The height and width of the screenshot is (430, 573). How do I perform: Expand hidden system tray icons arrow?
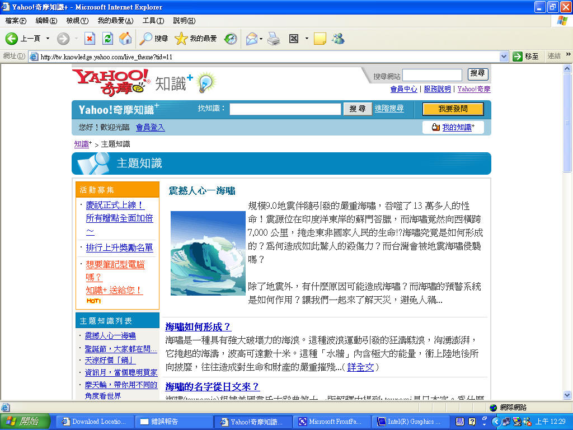pyautogui.click(x=496, y=422)
